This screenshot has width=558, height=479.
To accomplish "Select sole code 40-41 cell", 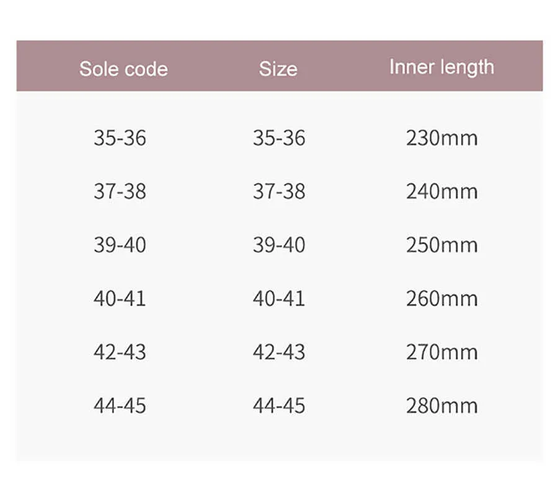I will (x=120, y=298).
